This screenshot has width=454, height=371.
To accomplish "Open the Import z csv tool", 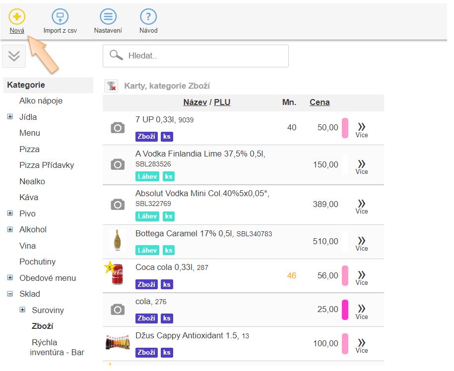I will (60, 17).
